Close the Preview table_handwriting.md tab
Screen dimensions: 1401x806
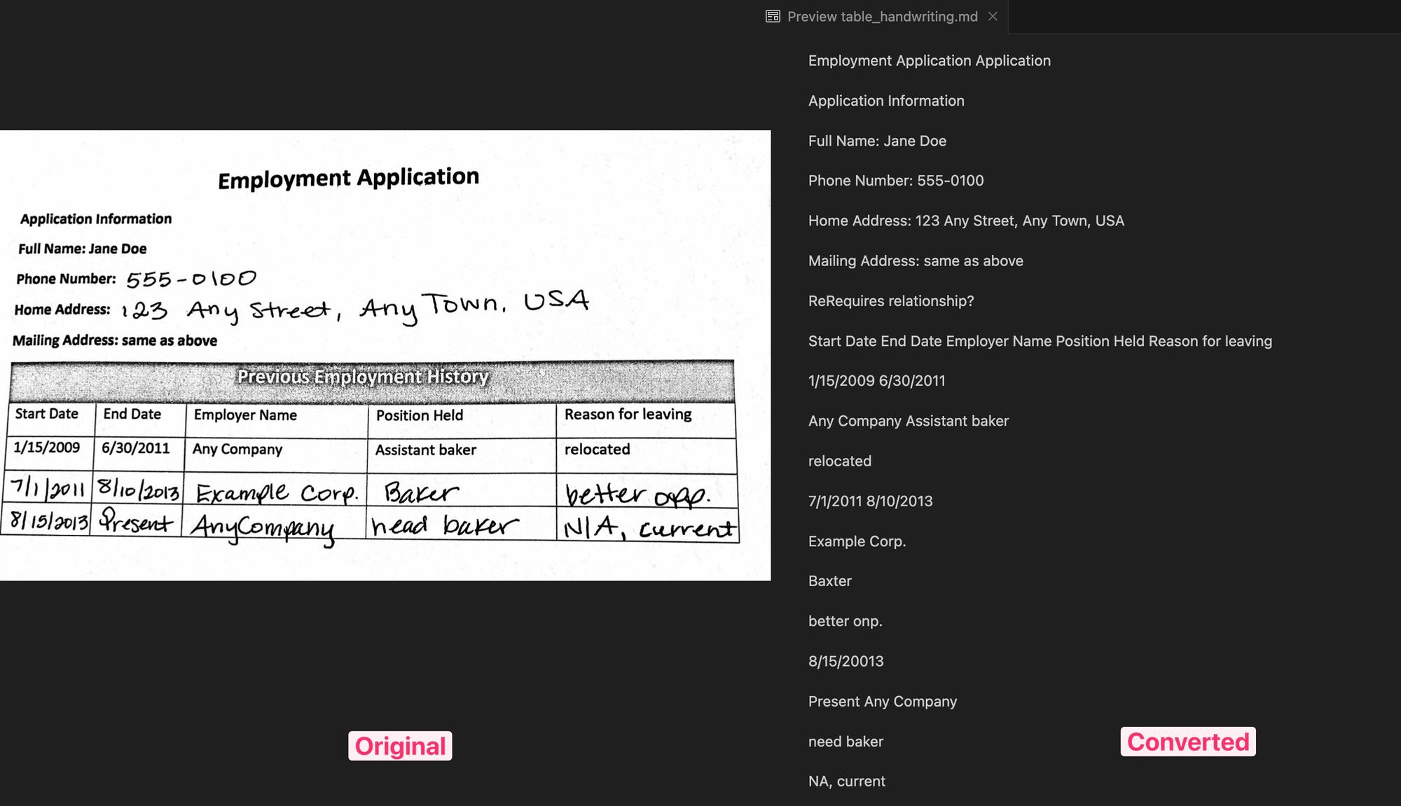993,16
